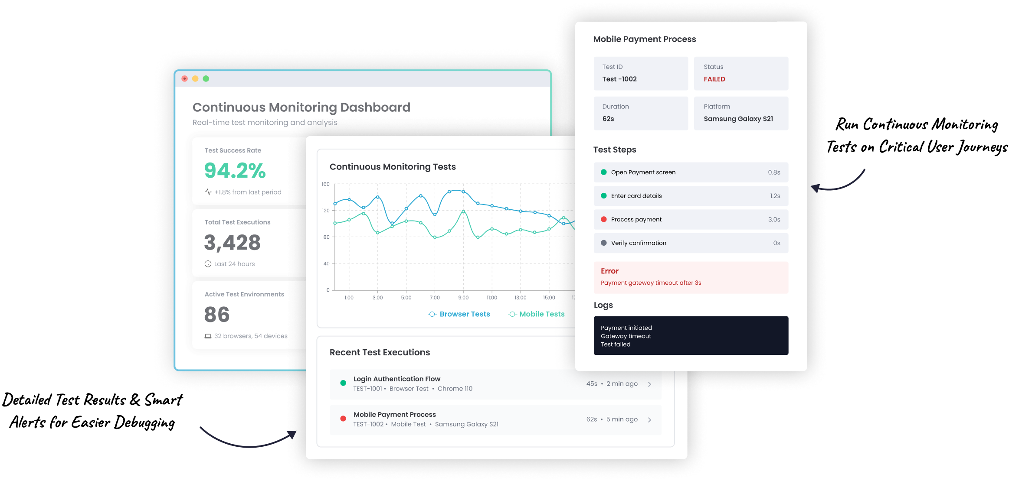1009x481 pixels.
Task: Click the grey dot beside Verify confirmation
Action: tap(603, 243)
